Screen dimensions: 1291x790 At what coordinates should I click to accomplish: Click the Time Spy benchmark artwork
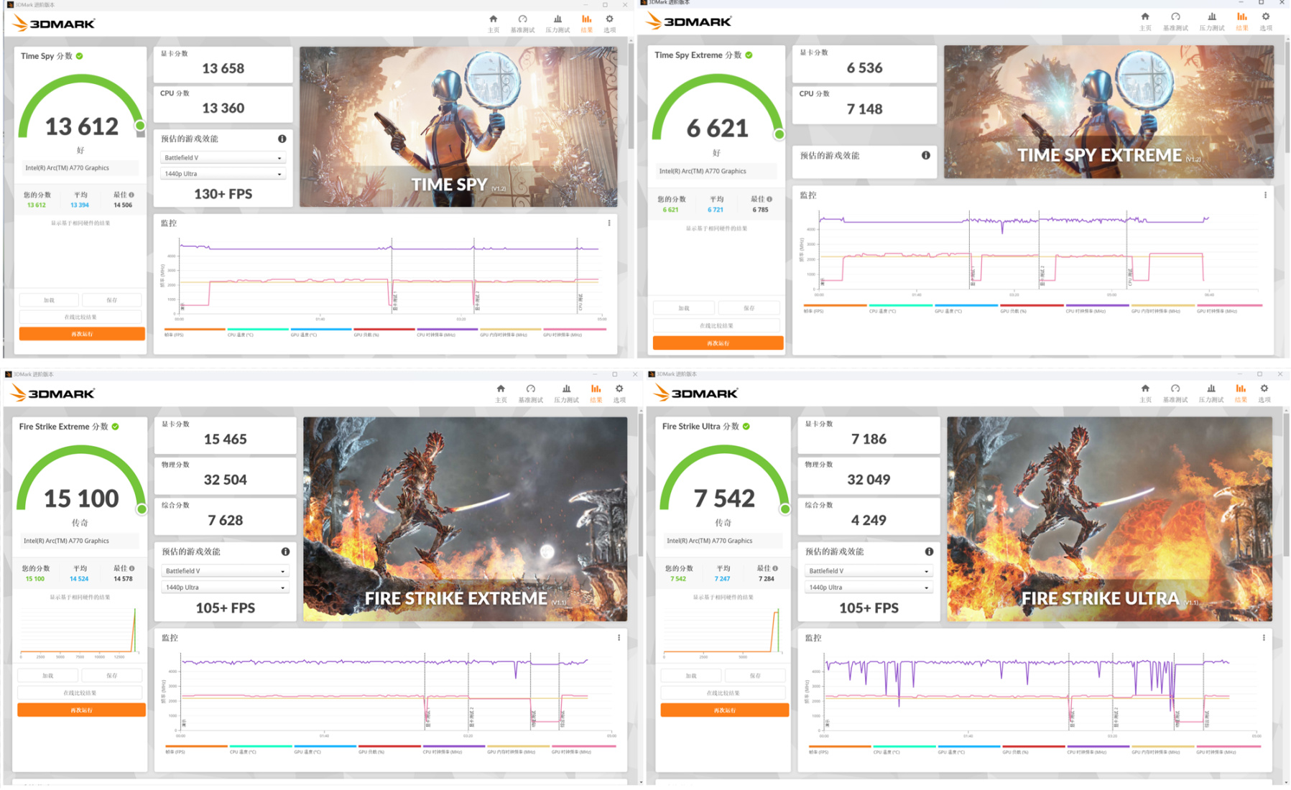[x=458, y=127]
